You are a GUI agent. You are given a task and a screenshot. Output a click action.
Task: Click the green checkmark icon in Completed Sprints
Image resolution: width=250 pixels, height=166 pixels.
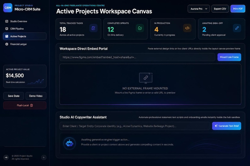pyautogui.click(x=140, y=28)
